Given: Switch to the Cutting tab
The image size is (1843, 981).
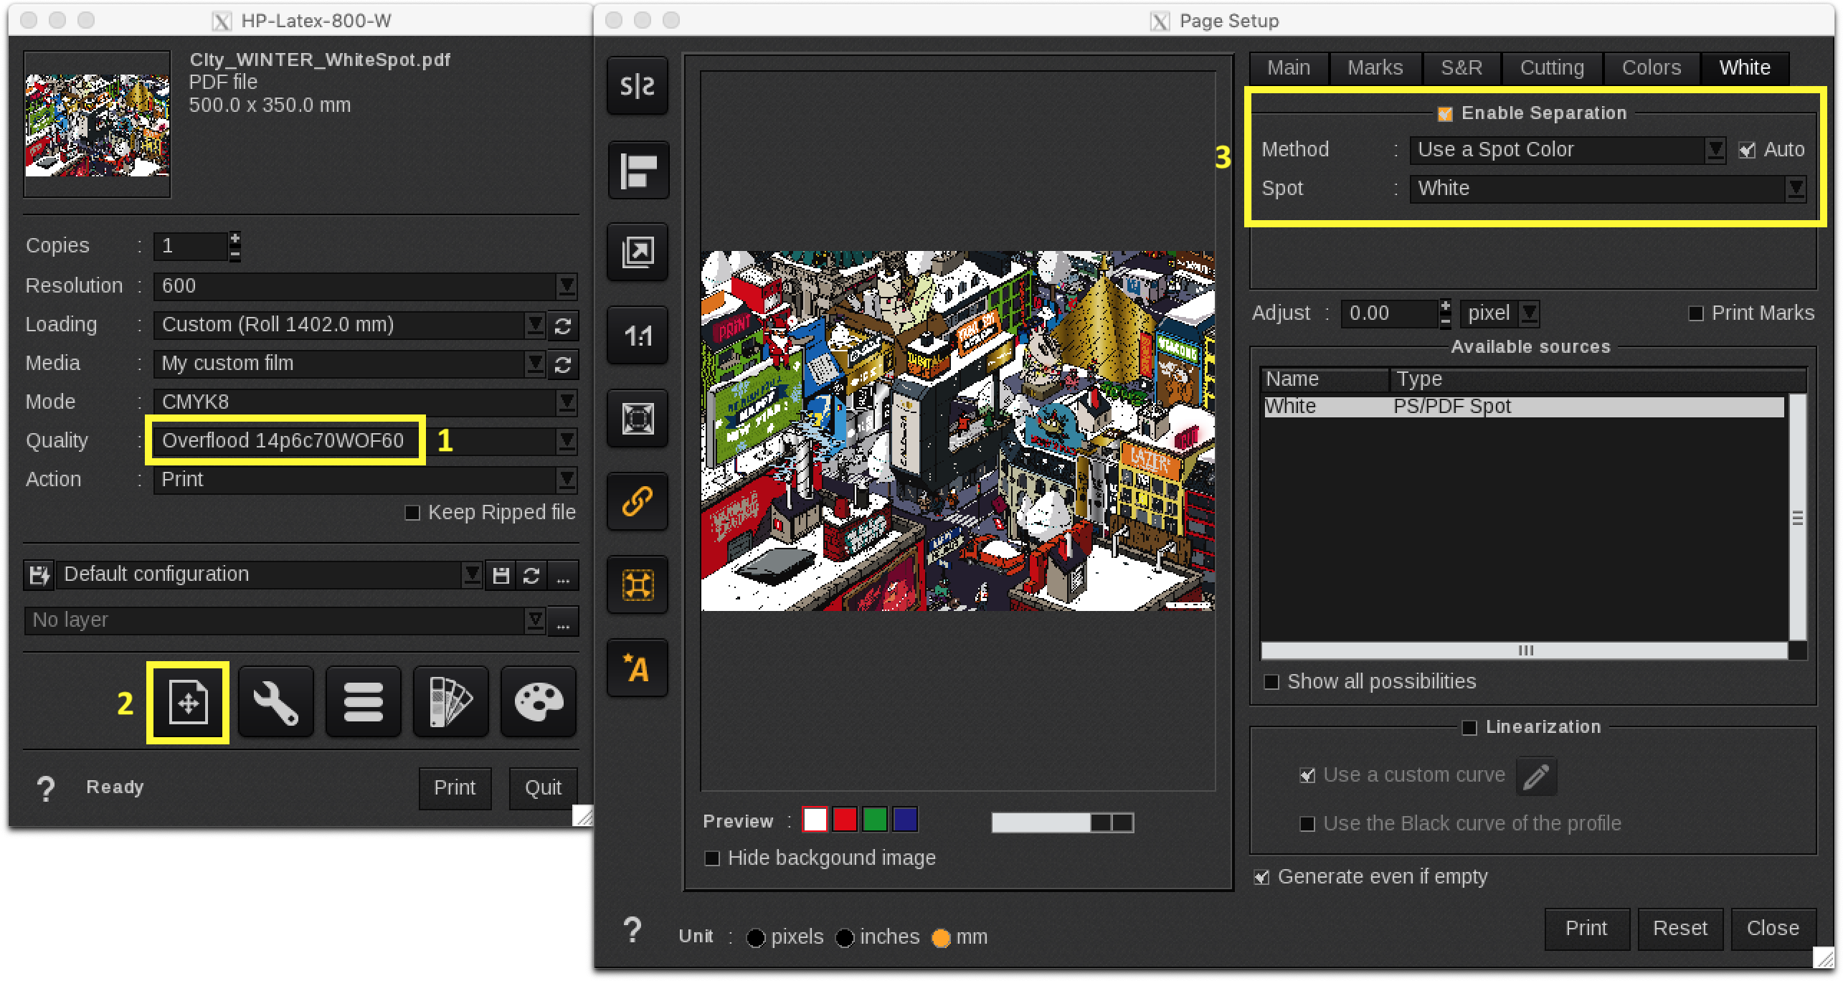Looking at the screenshot, I should [x=1551, y=67].
